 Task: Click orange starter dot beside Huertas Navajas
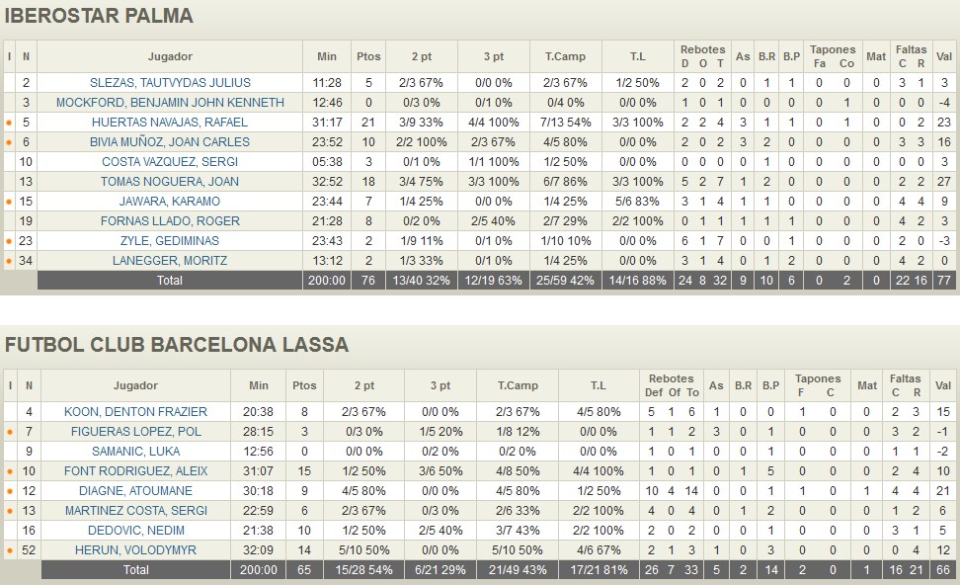9,123
